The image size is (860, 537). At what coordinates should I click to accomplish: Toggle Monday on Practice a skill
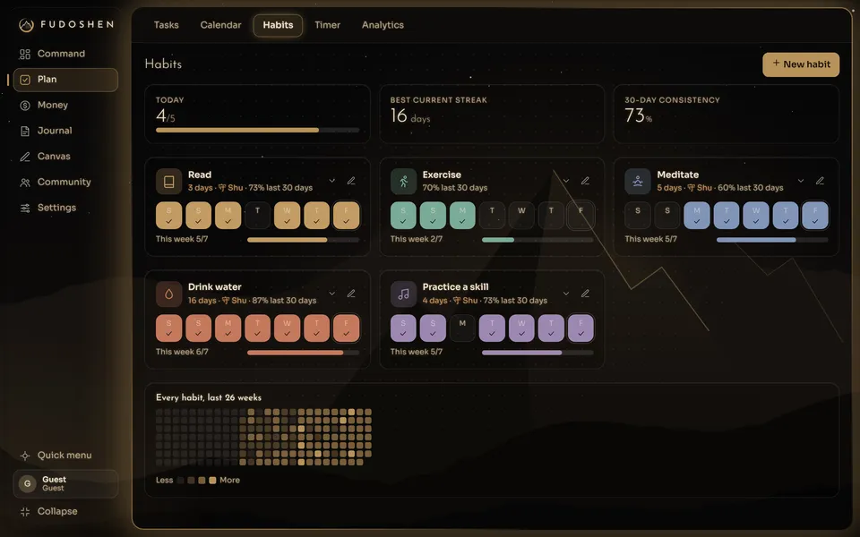pyautogui.click(x=462, y=328)
